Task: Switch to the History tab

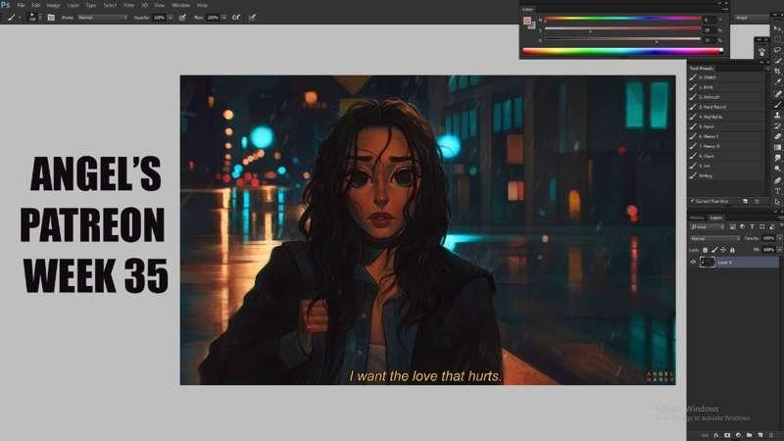Action: [697, 218]
